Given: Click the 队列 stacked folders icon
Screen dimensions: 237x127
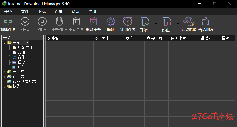Looking at the screenshot, I should pyautogui.click(x=9, y=86).
